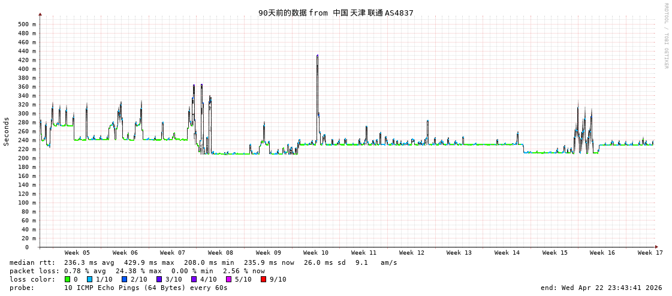Click the magenta 5/10 loss swatch
The image size is (672, 296).
[228, 279]
